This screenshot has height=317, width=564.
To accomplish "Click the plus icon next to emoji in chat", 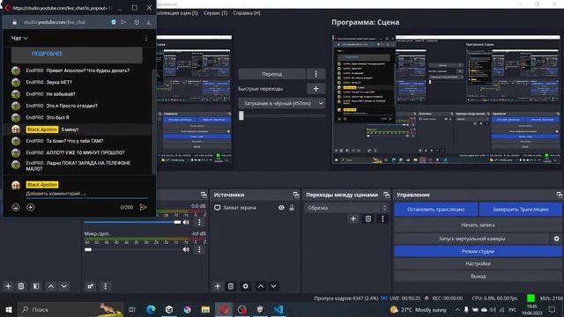I will pos(31,208).
